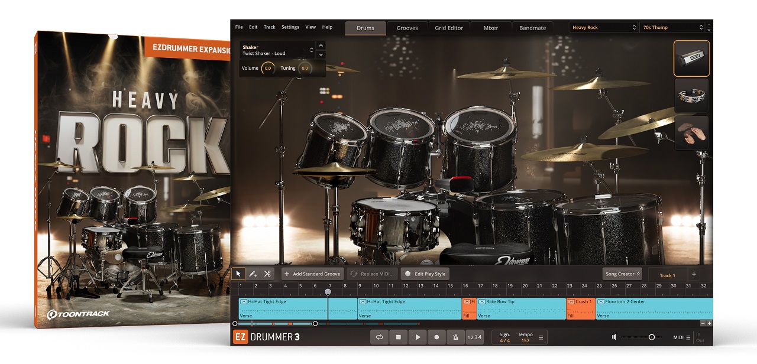Select the pencil draw tool
The height and width of the screenshot is (364, 757).
[253, 274]
